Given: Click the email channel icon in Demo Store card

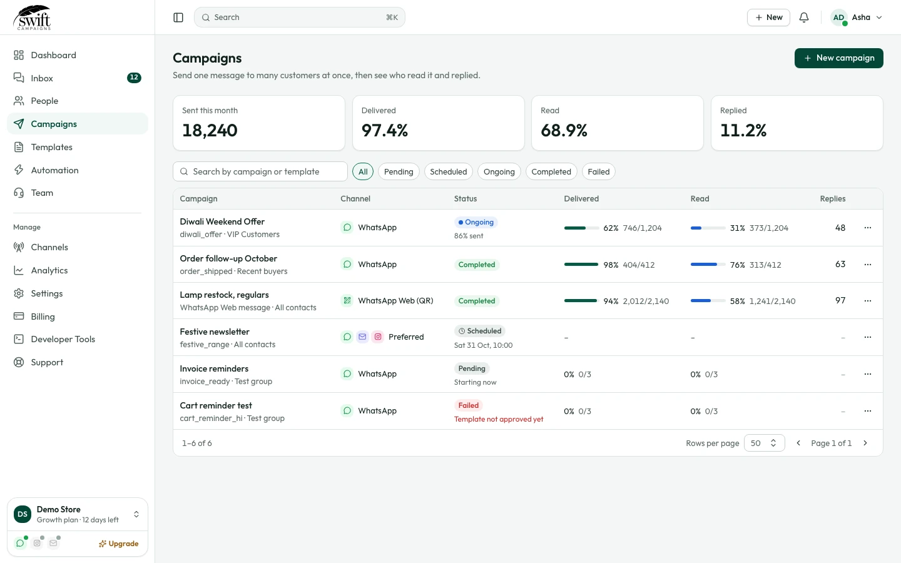Looking at the screenshot, I should pyautogui.click(x=53, y=543).
